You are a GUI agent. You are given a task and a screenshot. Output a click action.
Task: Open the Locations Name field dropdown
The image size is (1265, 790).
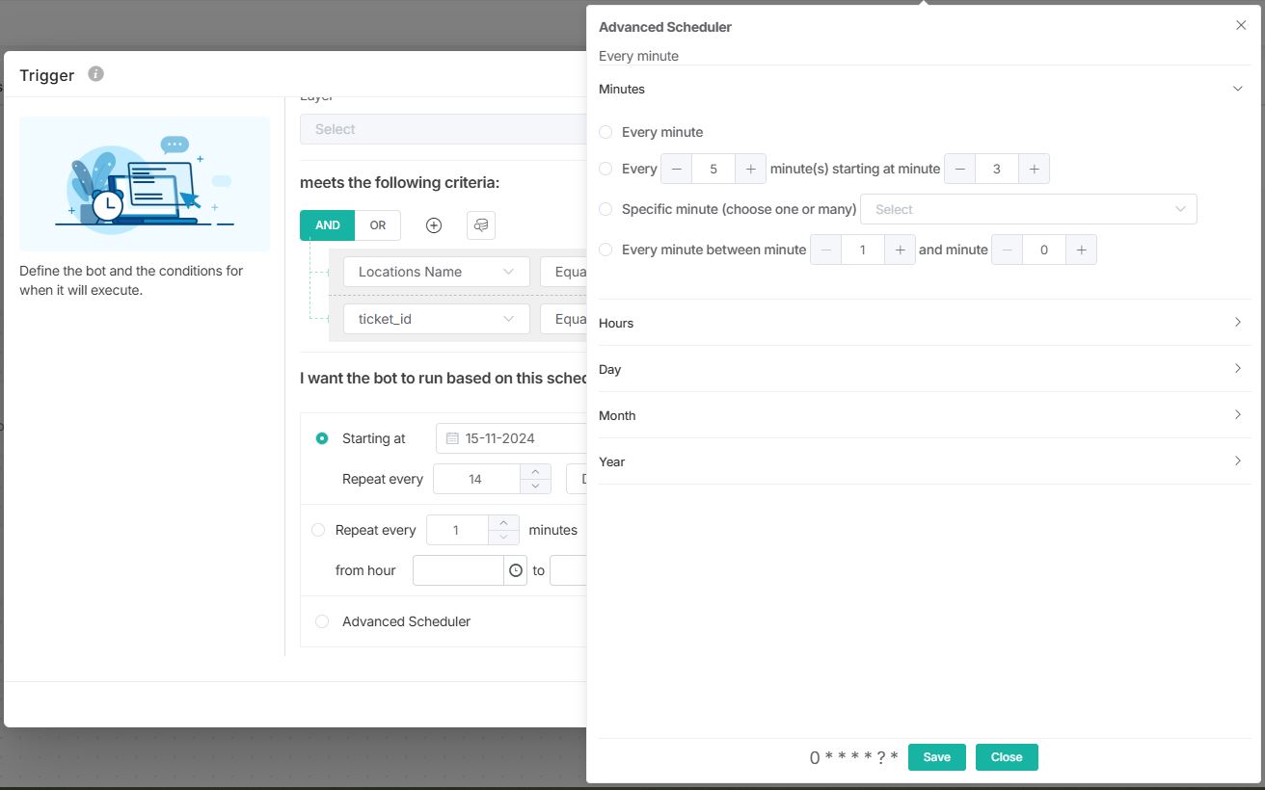pos(436,272)
